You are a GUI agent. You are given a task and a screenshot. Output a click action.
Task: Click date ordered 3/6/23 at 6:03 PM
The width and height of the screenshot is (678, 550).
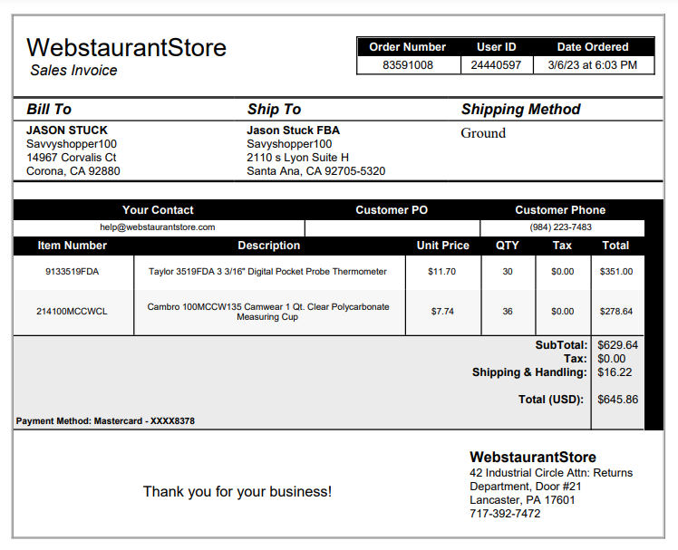593,65
